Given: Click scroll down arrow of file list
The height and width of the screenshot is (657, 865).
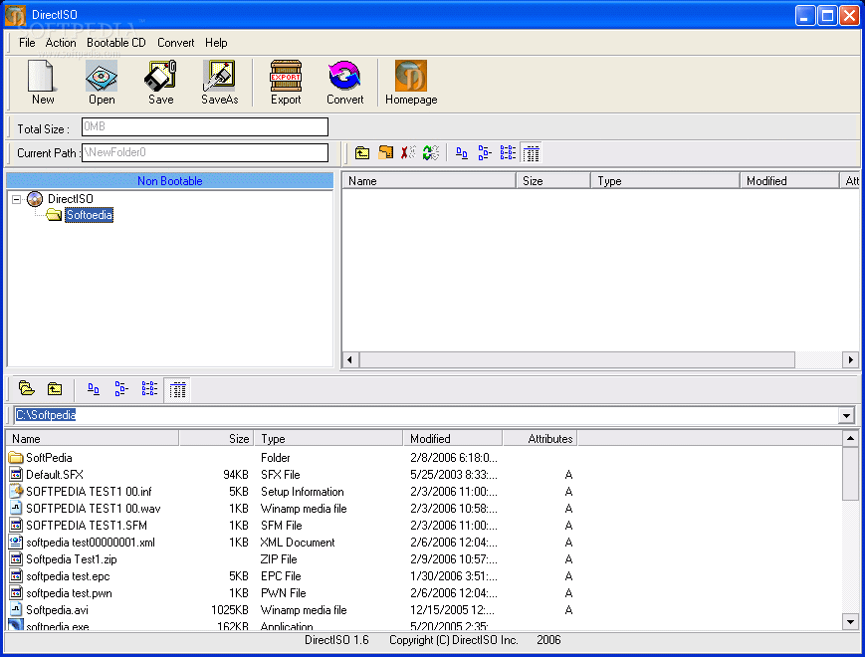Looking at the screenshot, I should pyautogui.click(x=850, y=622).
